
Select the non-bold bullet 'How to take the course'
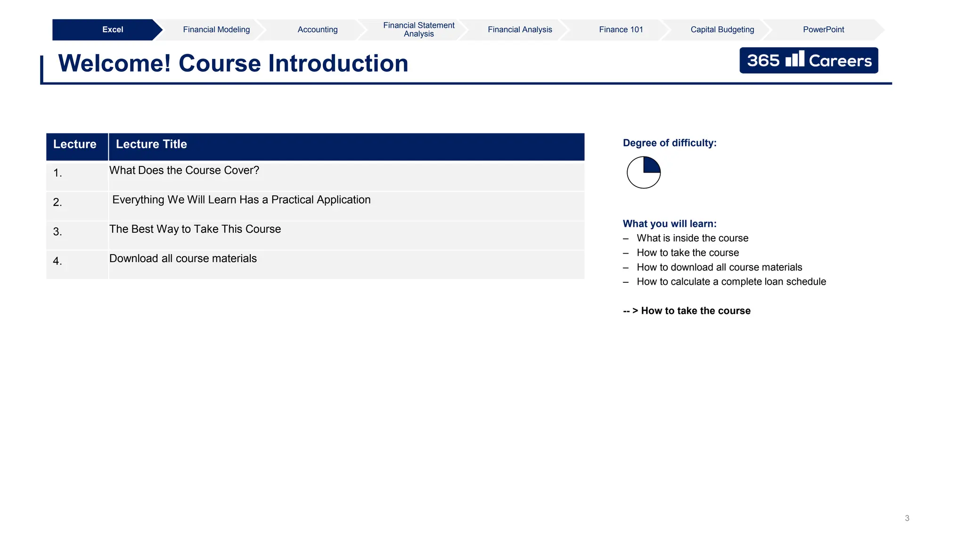coord(687,253)
